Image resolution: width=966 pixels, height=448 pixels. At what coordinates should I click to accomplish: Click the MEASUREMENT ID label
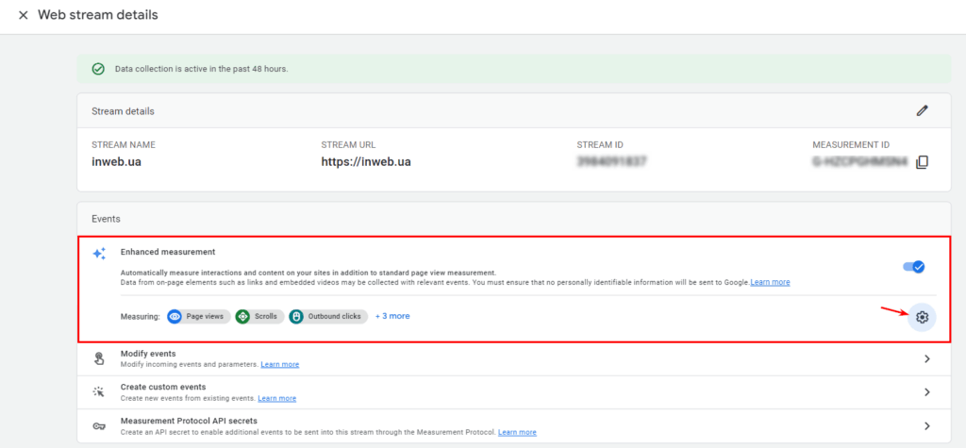pyautogui.click(x=851, y=145)
